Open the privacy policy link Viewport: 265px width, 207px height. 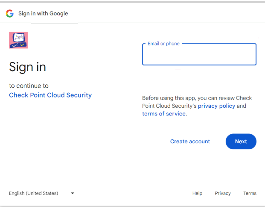click(x=216, y=106)
